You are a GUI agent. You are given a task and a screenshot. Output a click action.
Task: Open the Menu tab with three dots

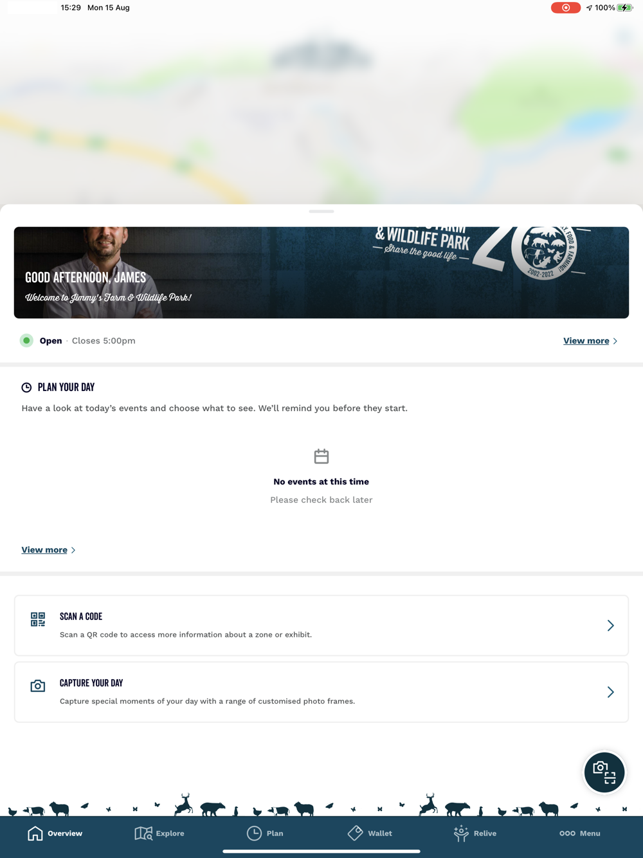pyautogui.click(x=580, y=834)
